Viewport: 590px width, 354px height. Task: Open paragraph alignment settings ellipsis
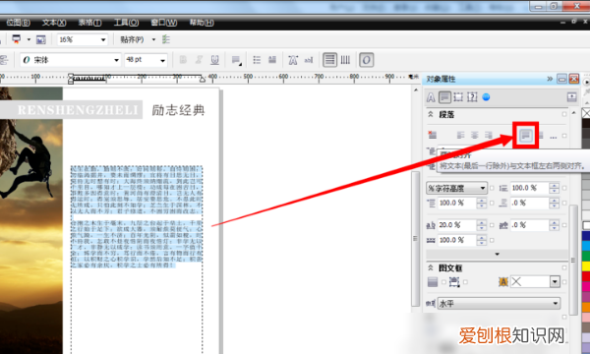click(x=553, y=137)
